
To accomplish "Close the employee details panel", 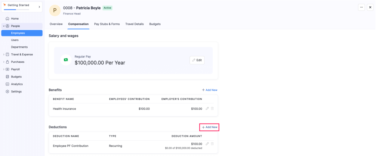I will click(370, 7).
